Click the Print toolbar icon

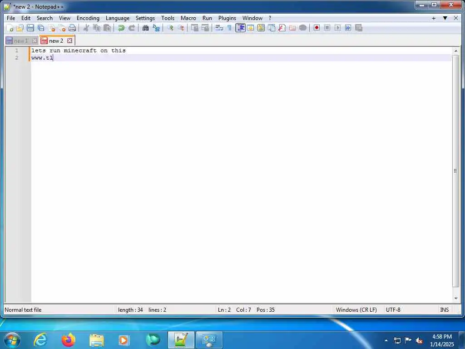point(72,28)
